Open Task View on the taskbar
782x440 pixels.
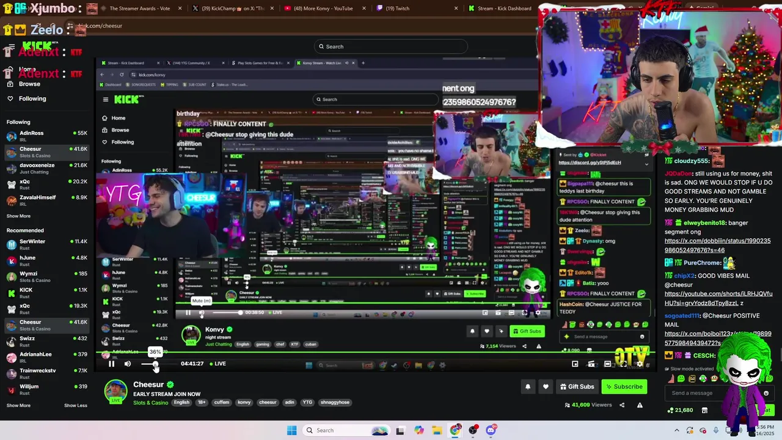(400, 430)
